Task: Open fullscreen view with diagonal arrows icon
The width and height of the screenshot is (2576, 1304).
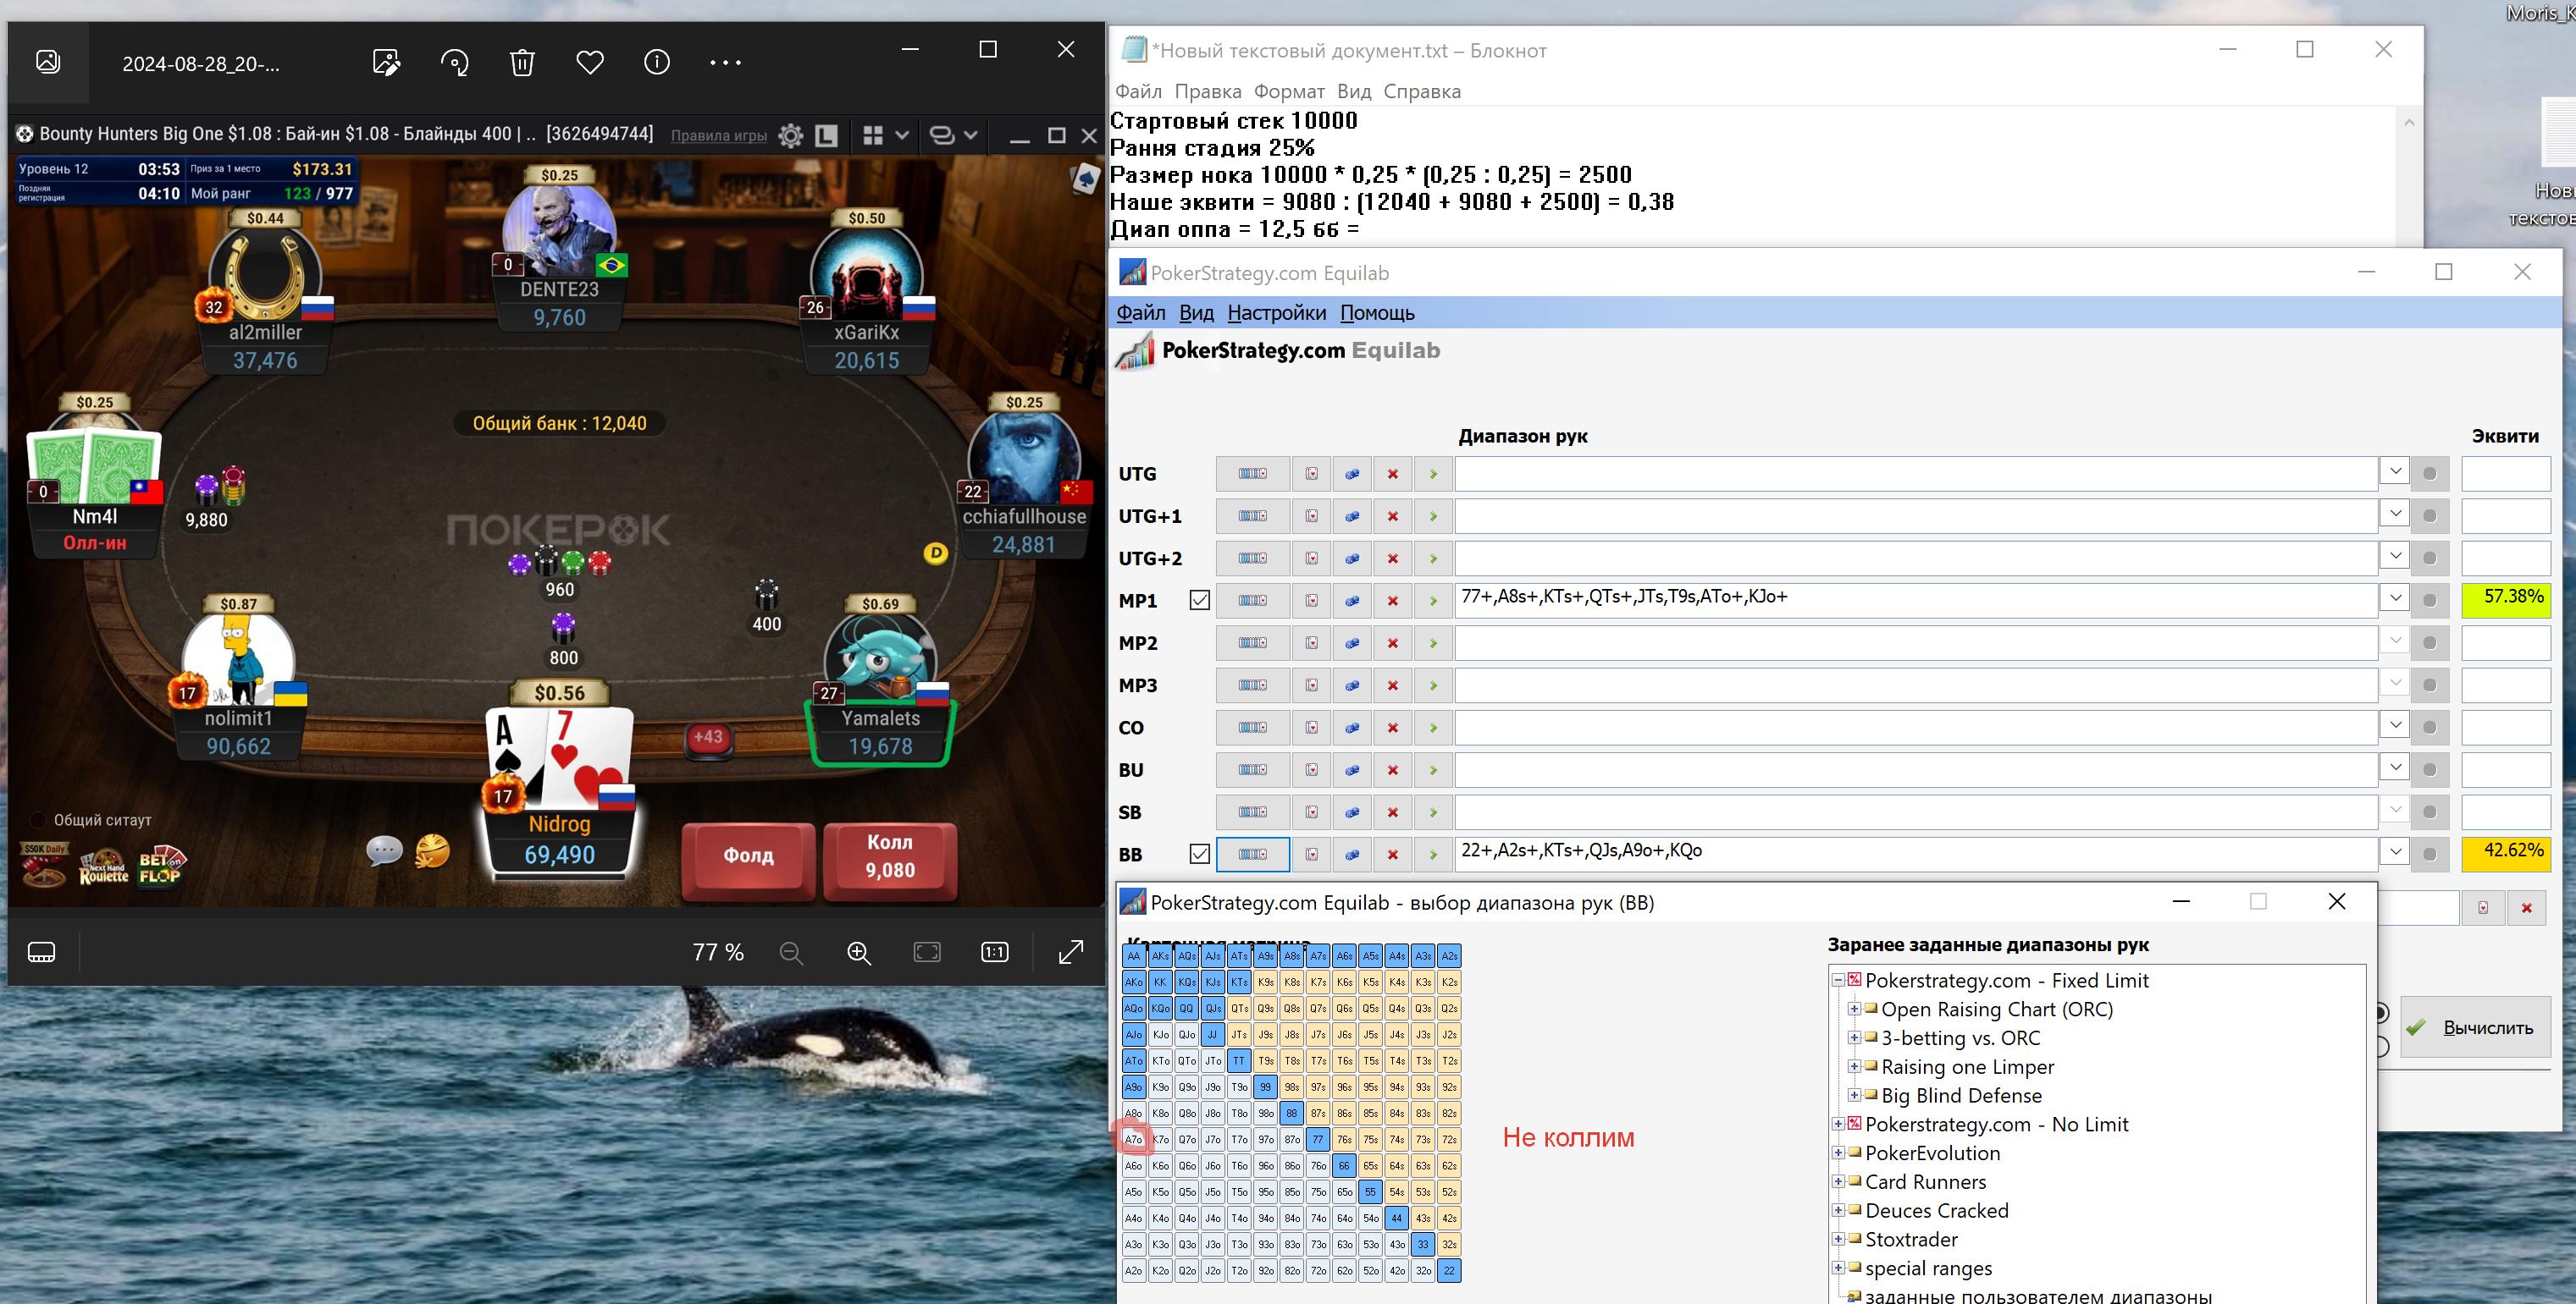Action: pos(1071,952)
